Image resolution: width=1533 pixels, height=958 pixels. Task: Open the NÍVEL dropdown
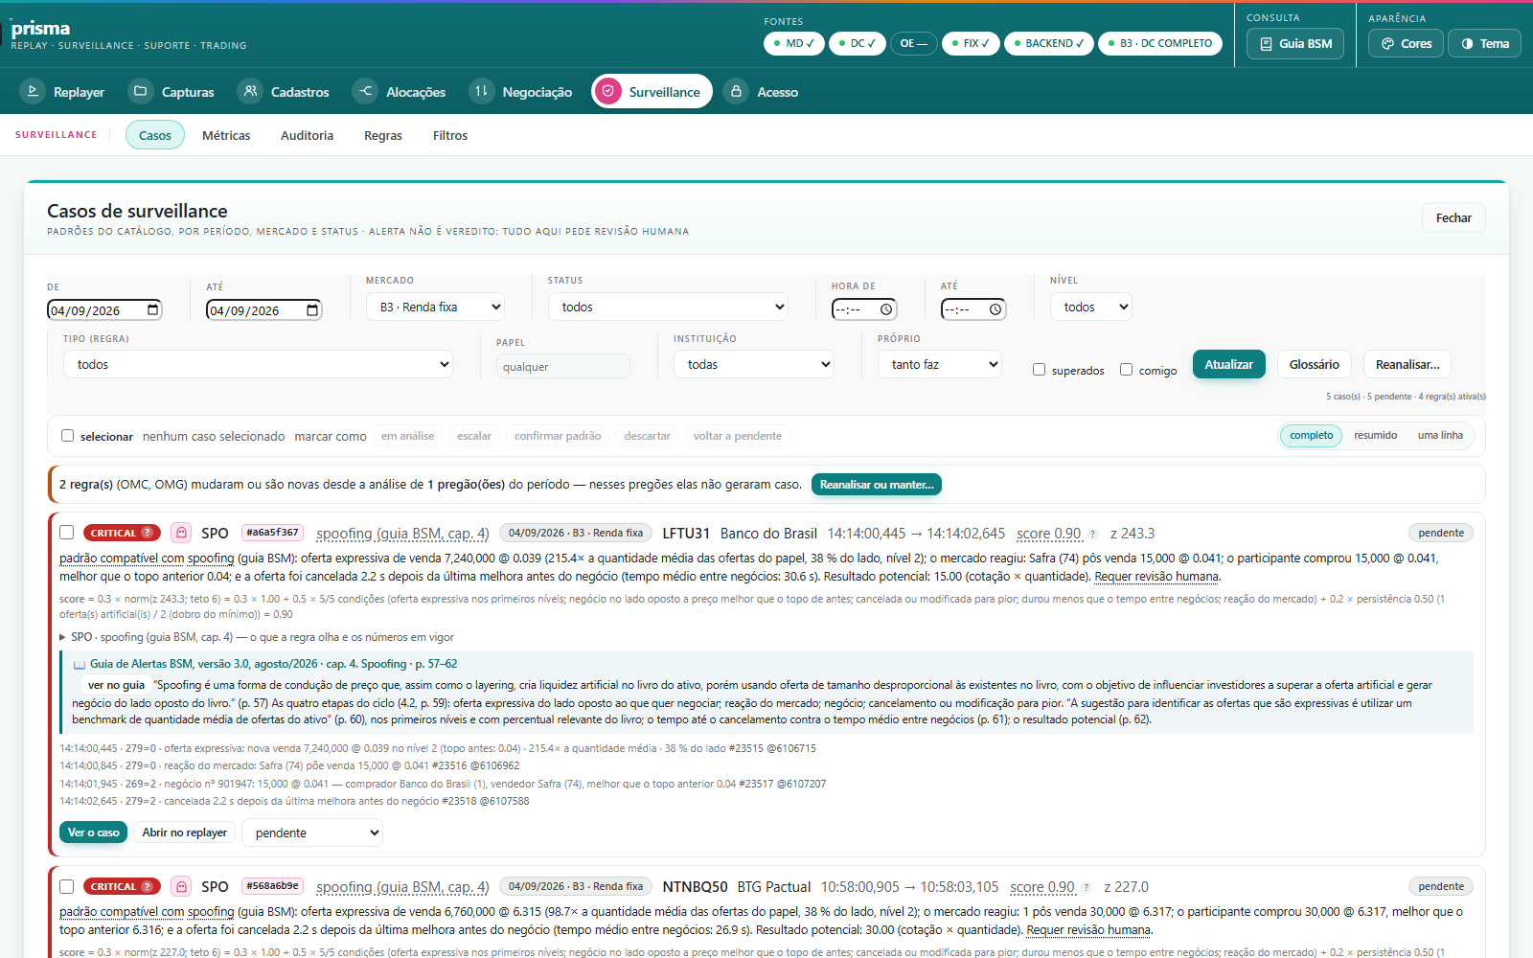click(1090, 307)
